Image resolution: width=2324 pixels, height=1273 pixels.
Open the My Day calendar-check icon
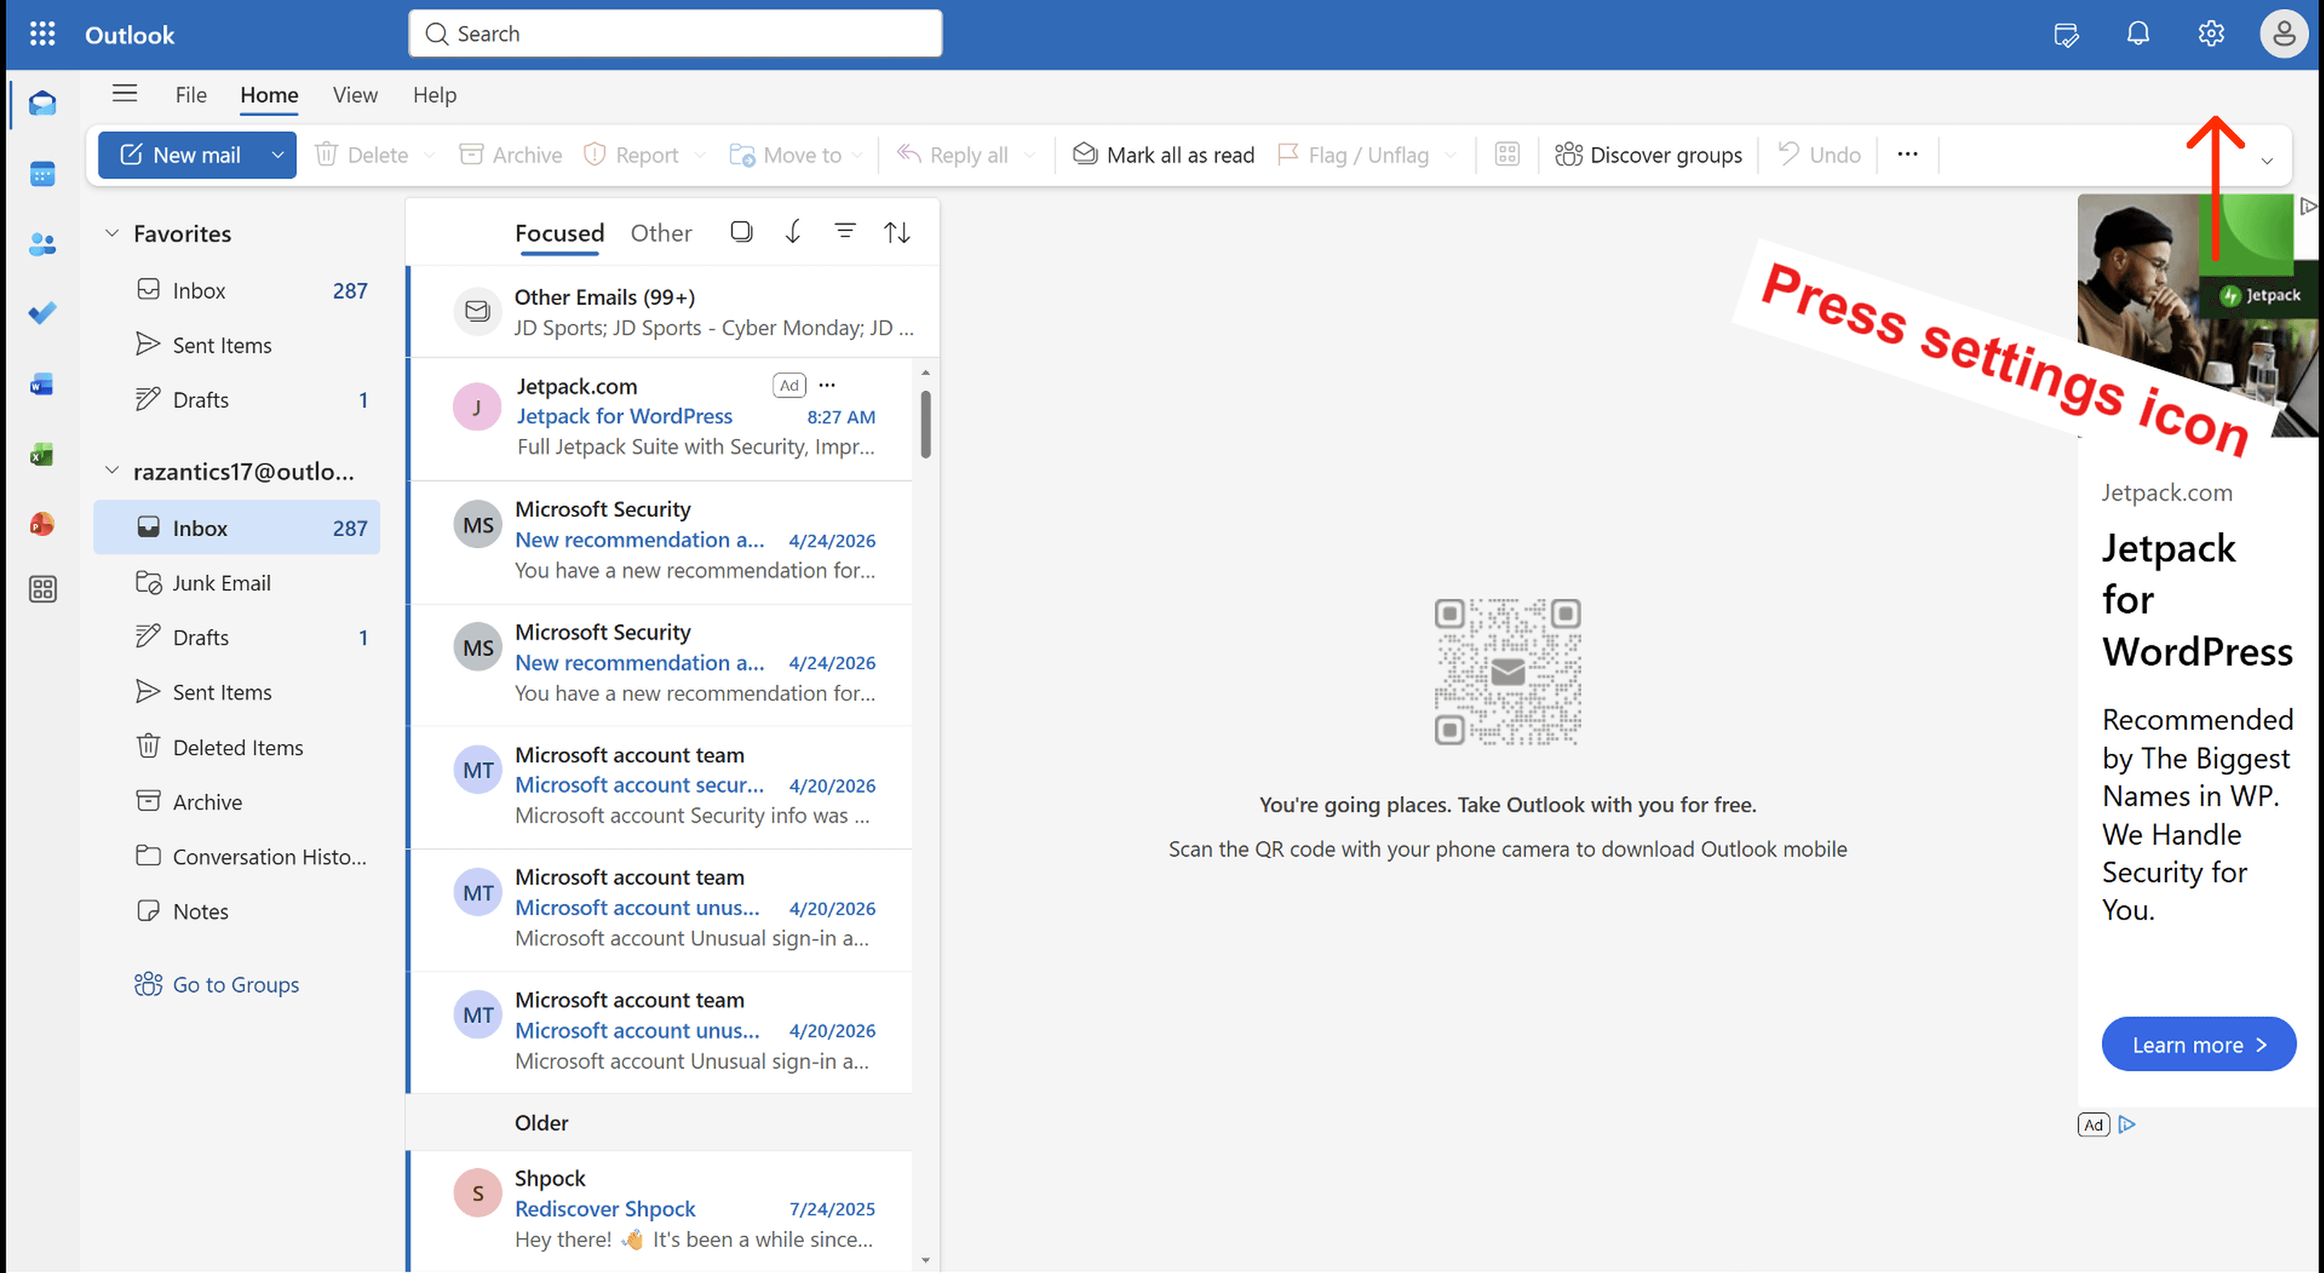(2066, 34)
